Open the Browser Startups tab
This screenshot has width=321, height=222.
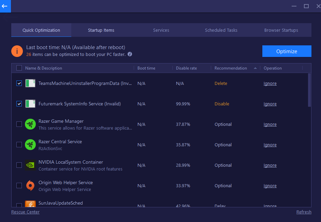281,30
